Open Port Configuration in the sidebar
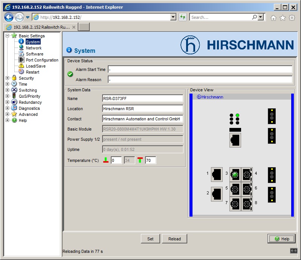This screenshot has height=260, width=301. pyautogui.click(x=42, y=60)
